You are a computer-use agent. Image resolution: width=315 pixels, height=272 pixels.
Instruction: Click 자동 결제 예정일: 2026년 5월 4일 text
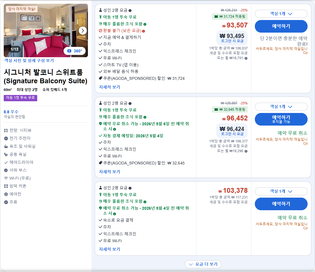click(133, 136)
